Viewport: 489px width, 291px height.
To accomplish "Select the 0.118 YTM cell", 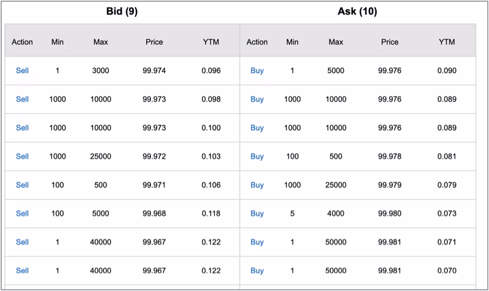I will click(x=211, y=214).
